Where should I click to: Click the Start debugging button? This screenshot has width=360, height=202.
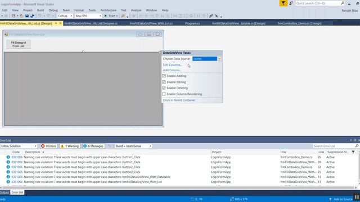point(111,16)
